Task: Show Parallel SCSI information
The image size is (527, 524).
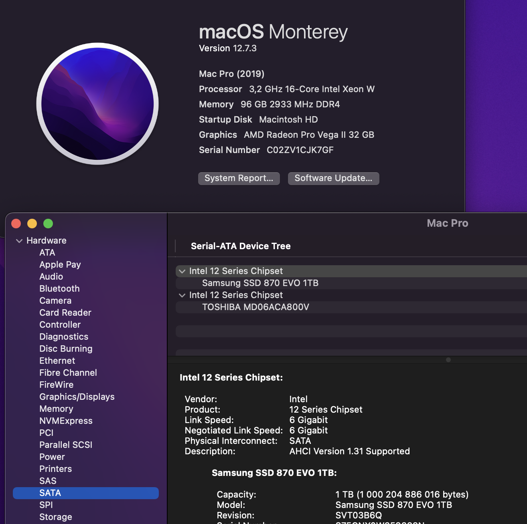Action: coord(66,445)
